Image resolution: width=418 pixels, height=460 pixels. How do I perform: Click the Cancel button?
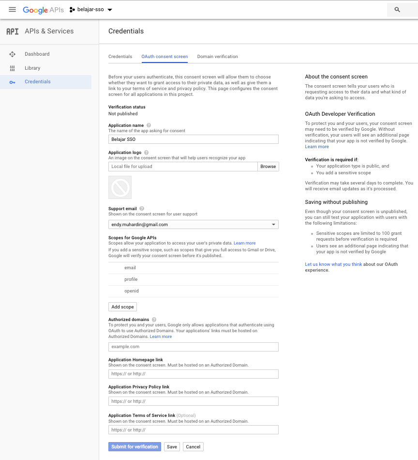click(x=193, y=447)
